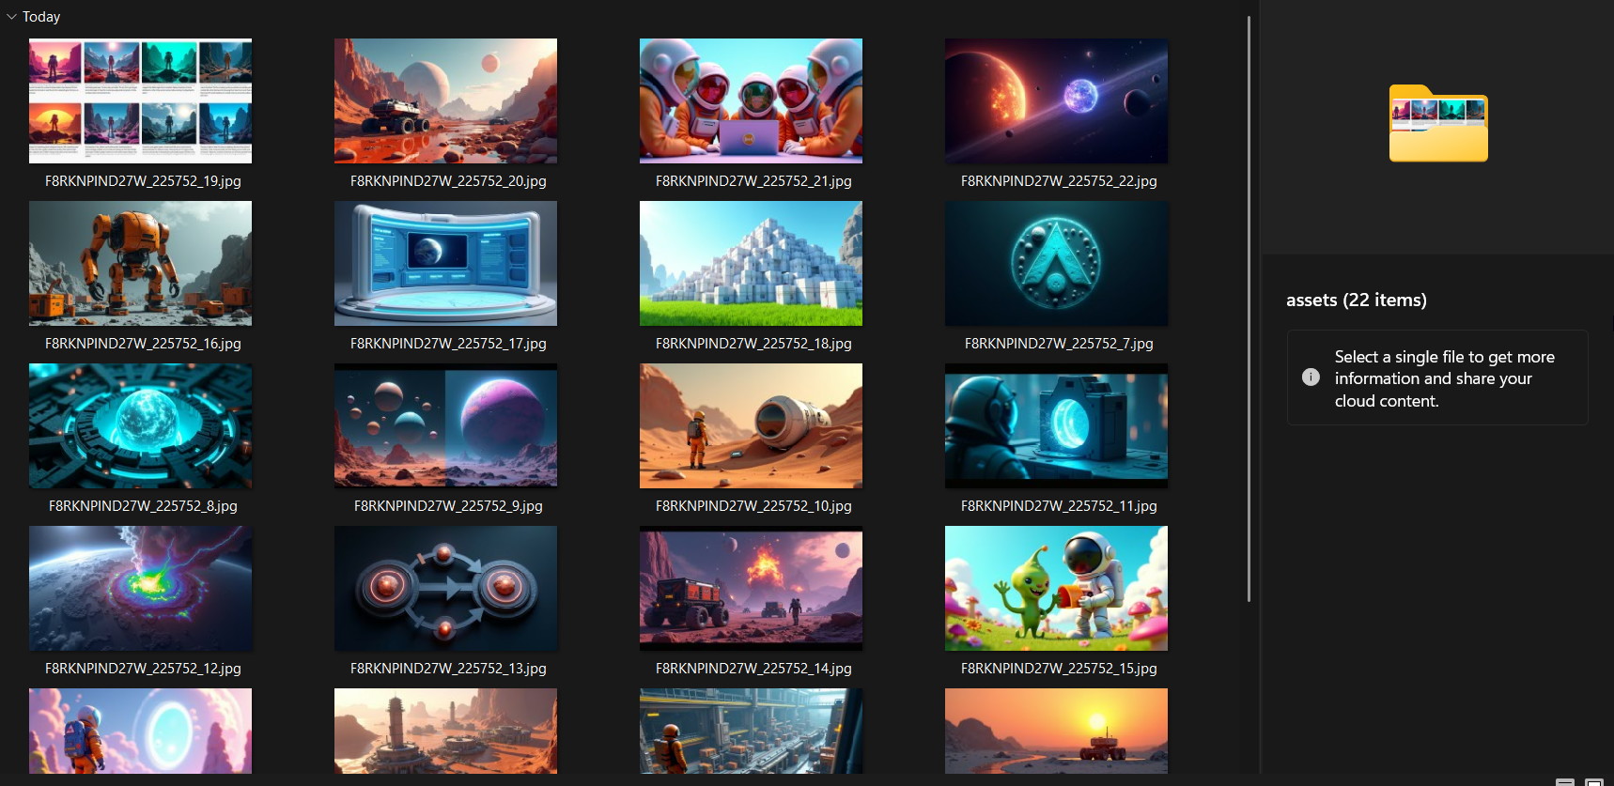Click the file name F8RKNPIND27W_225752_22.jpg
The image size is (1614, 786).
point(1059,181)
